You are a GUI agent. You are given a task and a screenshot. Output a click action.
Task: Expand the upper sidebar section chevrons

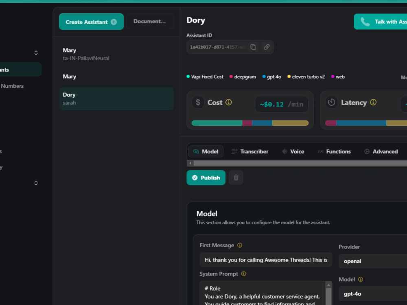36,53
